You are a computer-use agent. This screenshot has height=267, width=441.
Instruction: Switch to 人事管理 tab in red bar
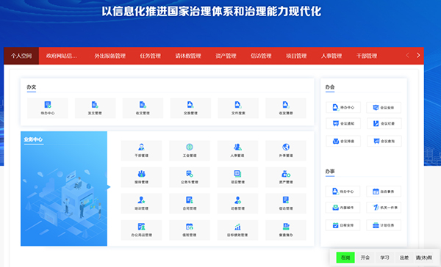pyautogui.click(x=331, y=56)
